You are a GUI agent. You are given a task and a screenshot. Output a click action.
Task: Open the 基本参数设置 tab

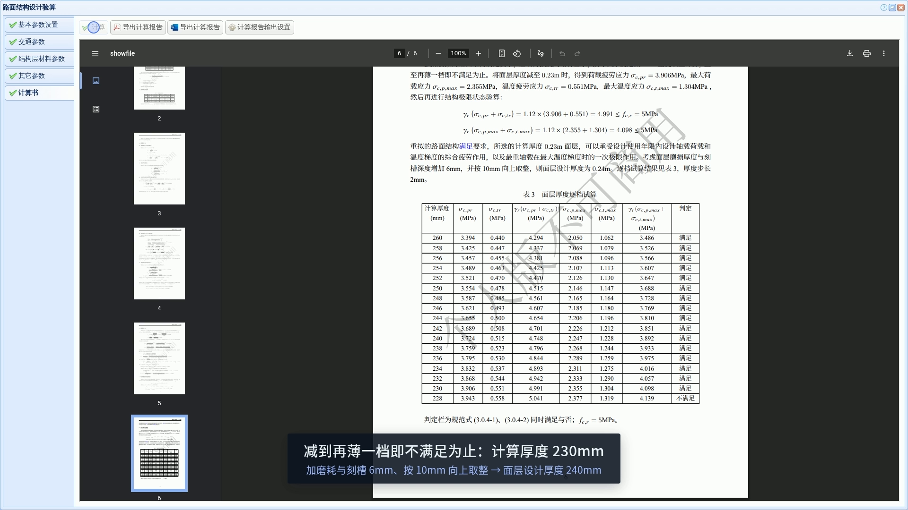39,25
